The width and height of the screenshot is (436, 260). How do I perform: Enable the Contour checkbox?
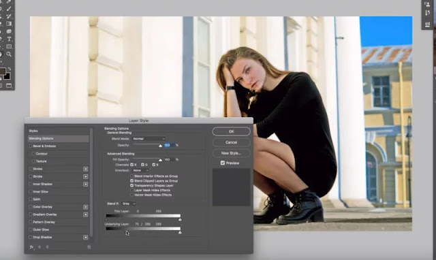coord(33,154)
